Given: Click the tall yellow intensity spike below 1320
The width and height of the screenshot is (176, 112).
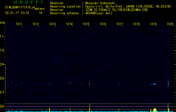Looking at the screenshot, I should [168, 108].
